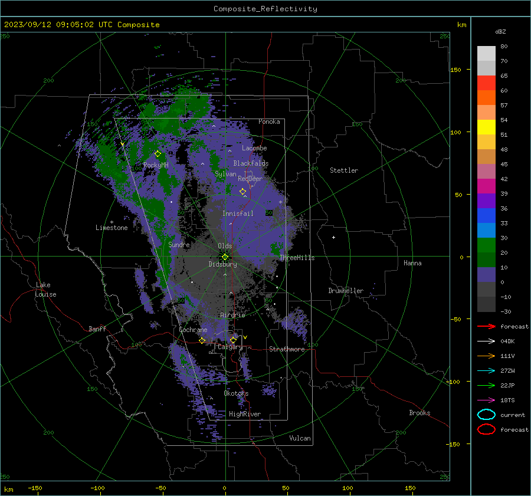531x496 pixels.
Task: Click yellow diamond marker below Cochrane
Action: pos(202,340)
